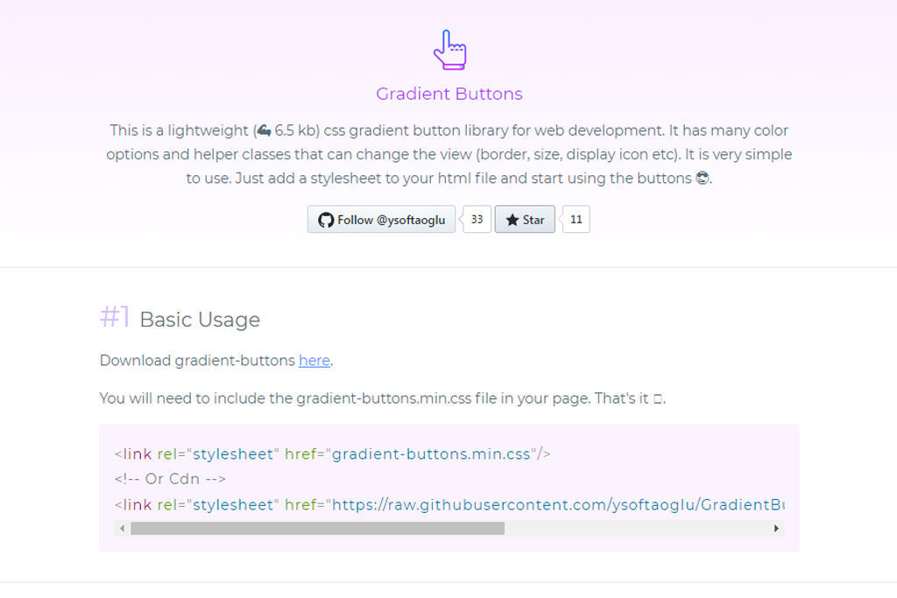Click the 'here' download link
Viewport: 897px width, 598px height.
click(314, 361)
